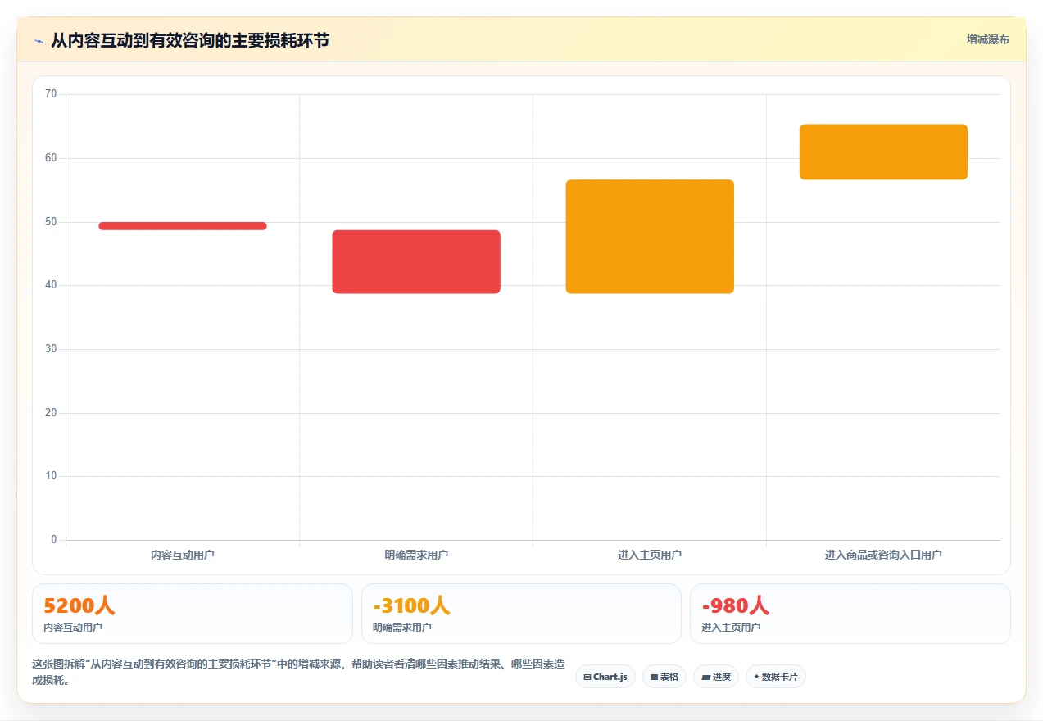Click y-axis value 30

(51, 349)
